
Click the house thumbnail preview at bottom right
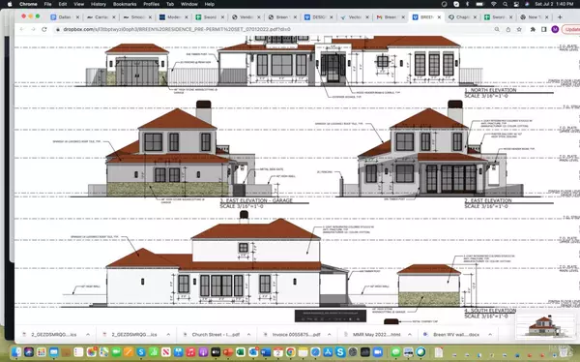pyautogui.click(x=544, y=325)
